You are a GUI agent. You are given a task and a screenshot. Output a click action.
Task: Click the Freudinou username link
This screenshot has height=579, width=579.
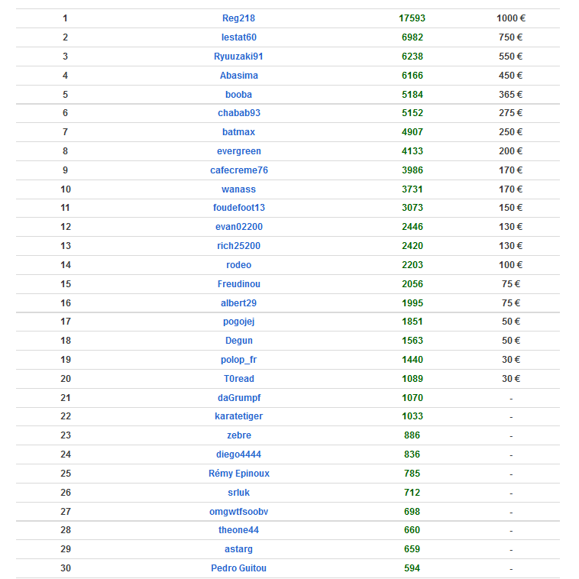pyautogui.click(x=238, y=284)
